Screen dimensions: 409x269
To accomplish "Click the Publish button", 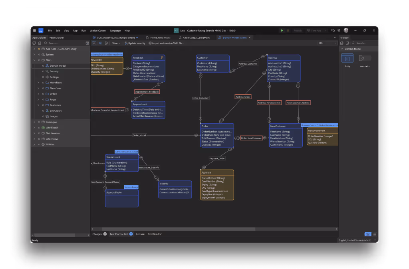I will [x=297, y=30].
